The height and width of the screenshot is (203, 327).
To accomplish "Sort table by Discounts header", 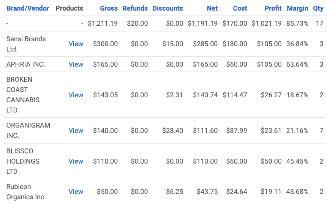I will [x=167, y=8].
